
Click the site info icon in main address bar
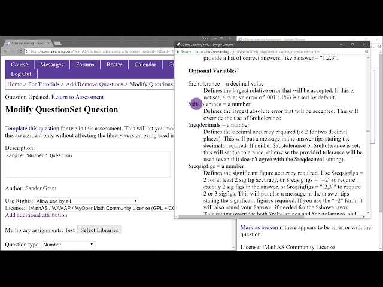pyautogui.click(x=28, y=51)
